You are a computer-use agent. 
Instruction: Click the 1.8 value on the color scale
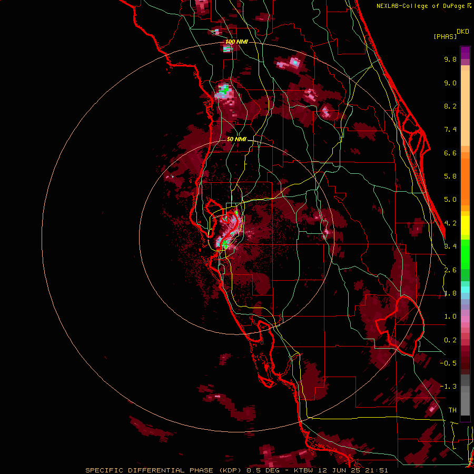pos(450,293)
